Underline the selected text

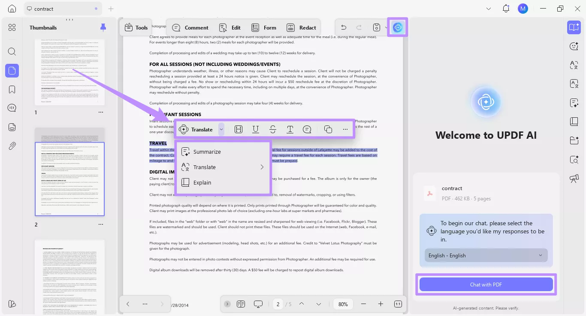[x=256, y=129]
